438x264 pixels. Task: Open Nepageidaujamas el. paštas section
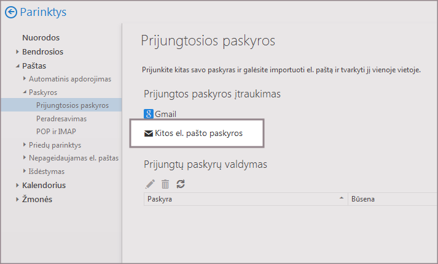point(73,159)
